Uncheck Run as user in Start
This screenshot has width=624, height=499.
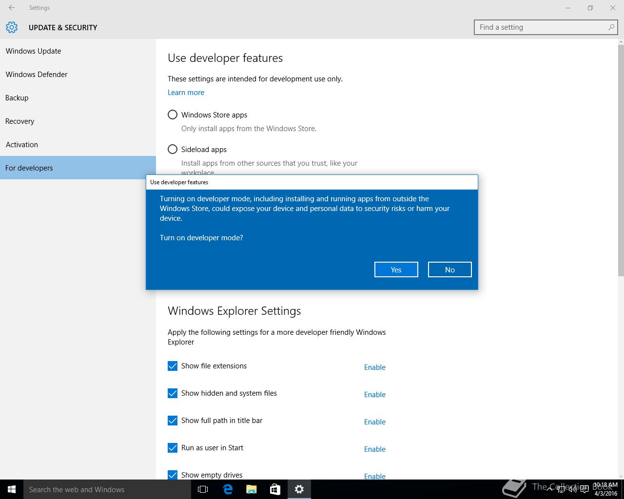173,448
